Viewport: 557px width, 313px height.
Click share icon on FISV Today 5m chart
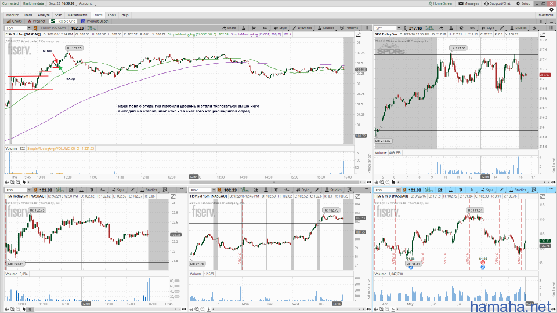71,190
